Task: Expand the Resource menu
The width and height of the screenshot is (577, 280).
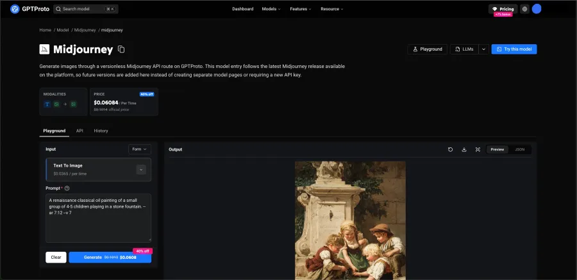Action: coord(332,9)
